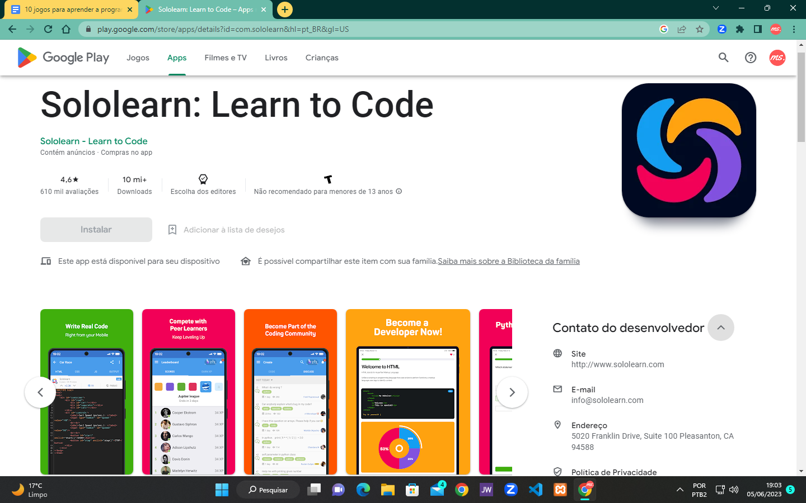Viewport: 806px width, 503px height.
Task: Open Chrome three-dot menu
Action: coord(794,29)
